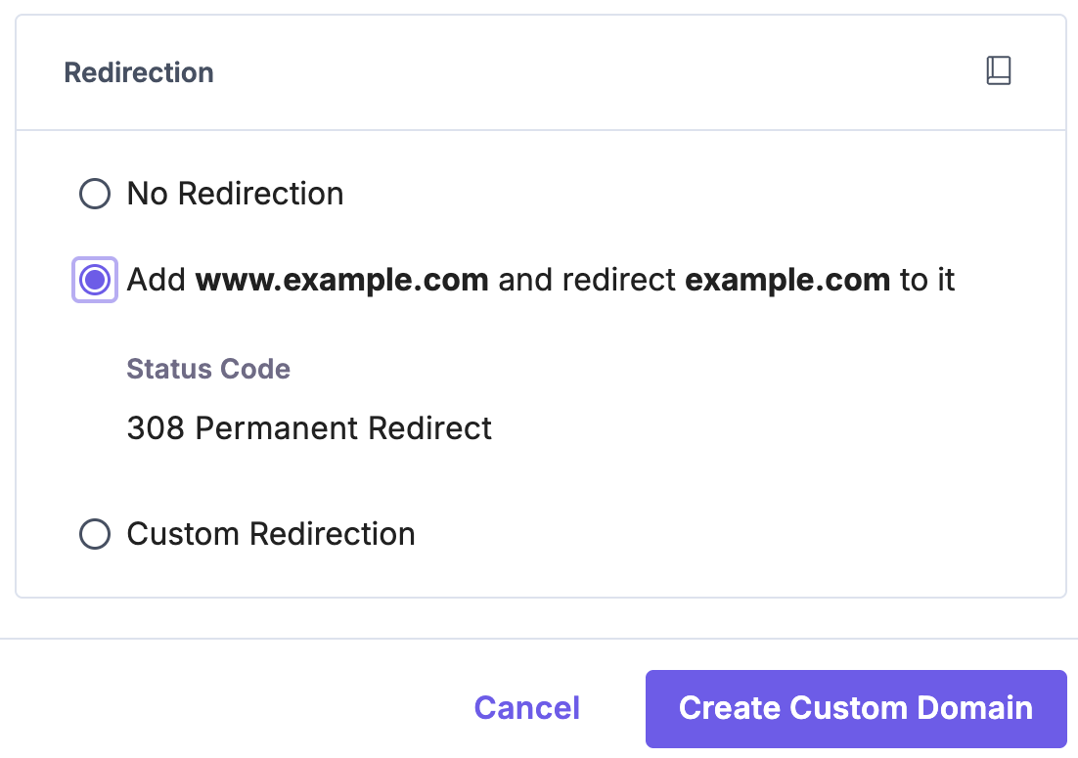This screenshot has width=1078, height=758.
Task: Enable redirecting example.com to www.example.com
Action: tap(94, 280)
